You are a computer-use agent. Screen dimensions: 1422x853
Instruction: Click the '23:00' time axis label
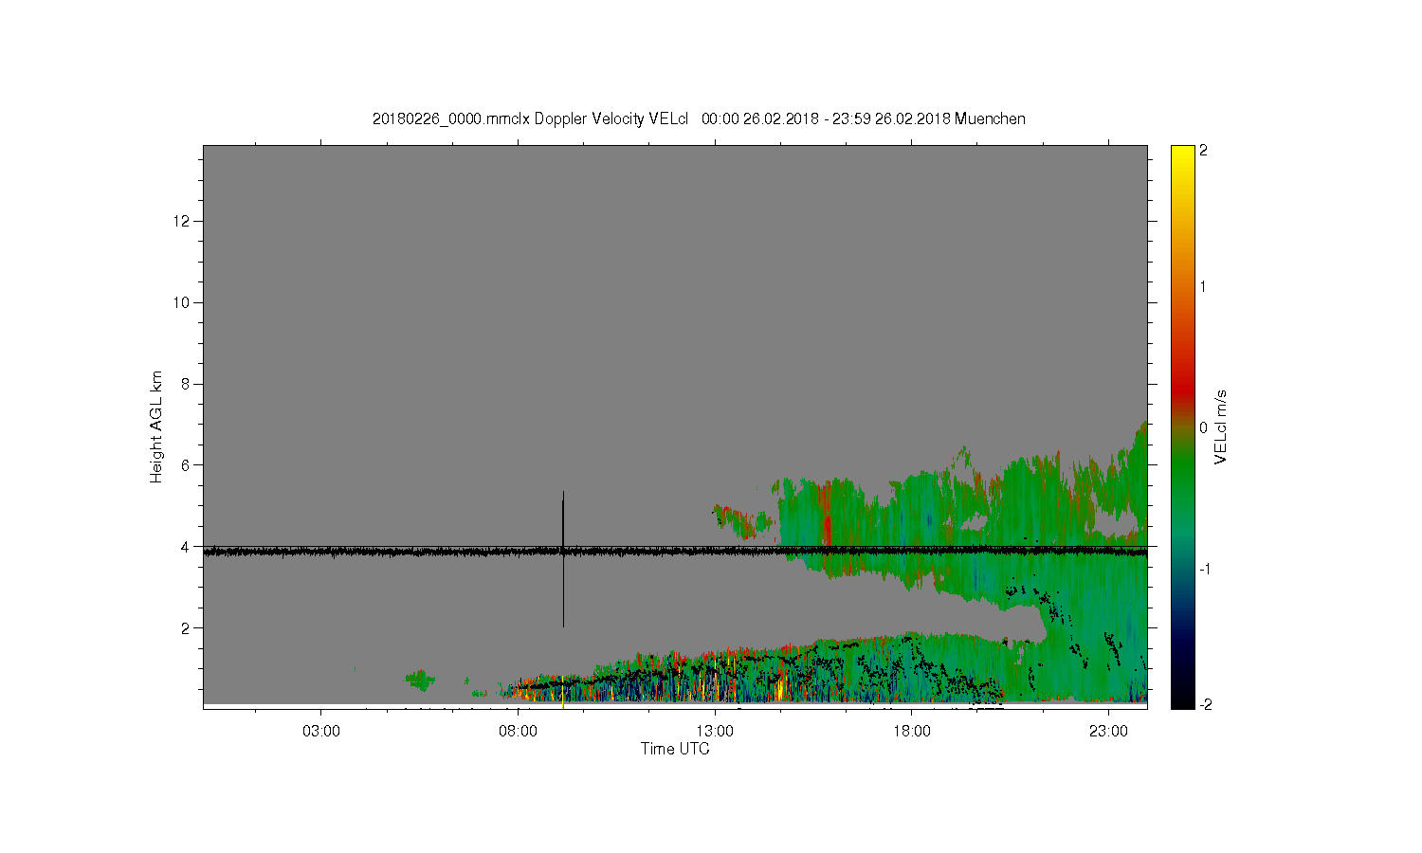pyautogui.click(x=1108, y=732)
